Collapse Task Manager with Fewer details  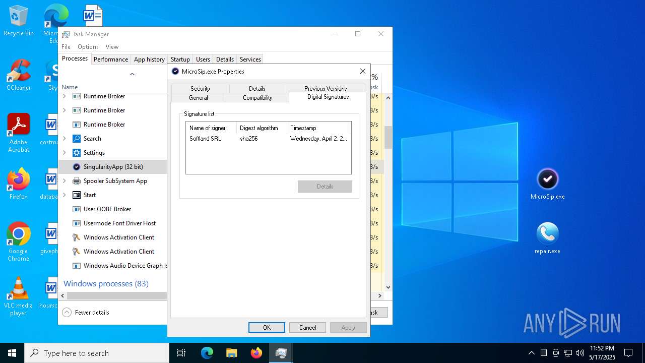(x=86, y=313)
